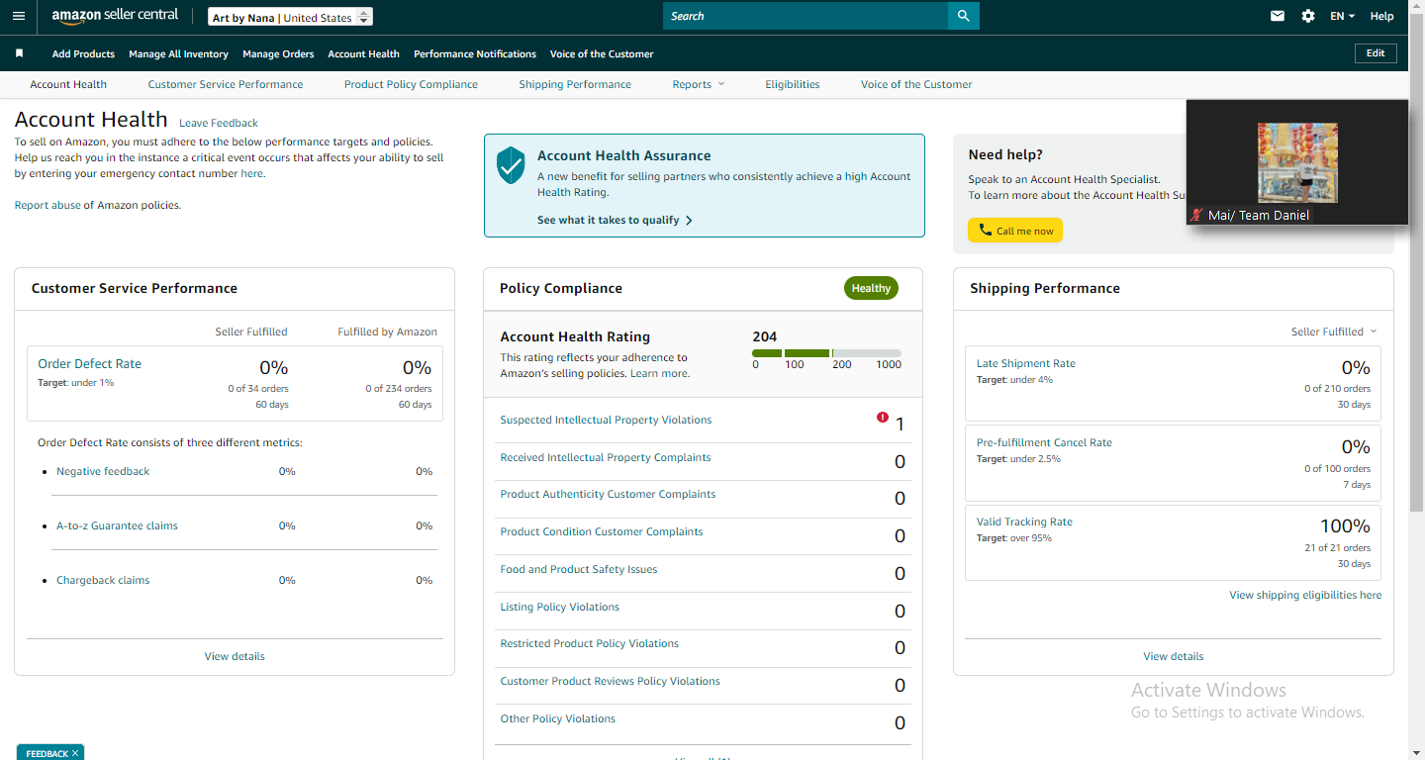
Task: Click View shipping eligibilities here link
Action: pos(1305,595)
